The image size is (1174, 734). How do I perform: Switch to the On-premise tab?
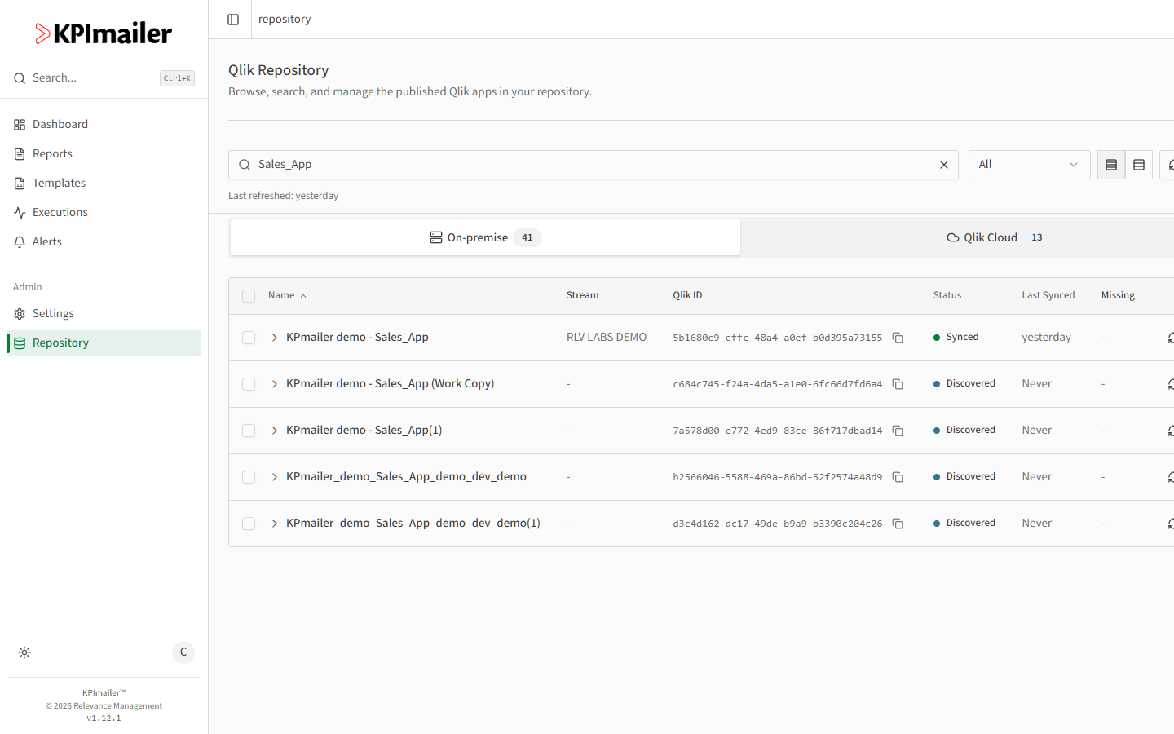tap(485, 237)
